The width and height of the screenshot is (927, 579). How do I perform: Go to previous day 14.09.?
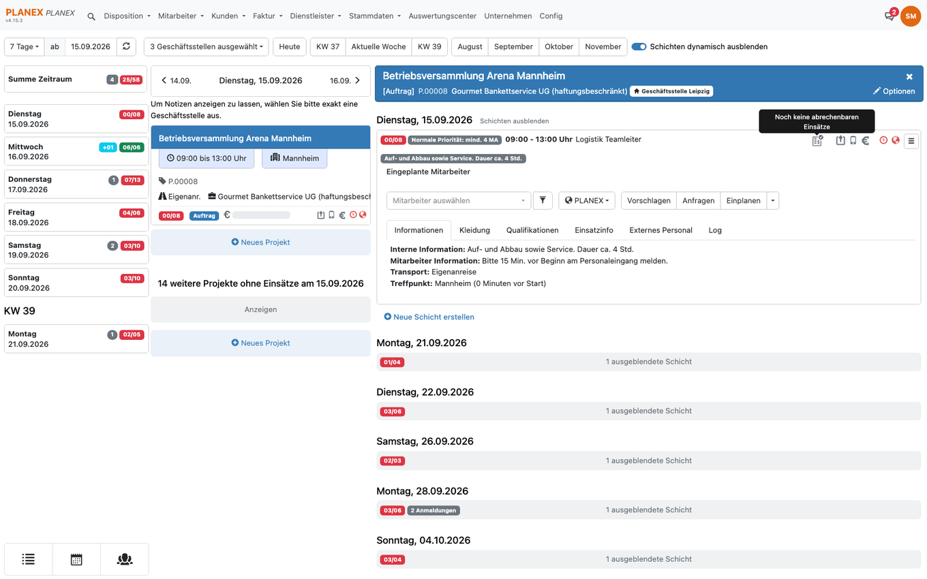coord(177,80)
